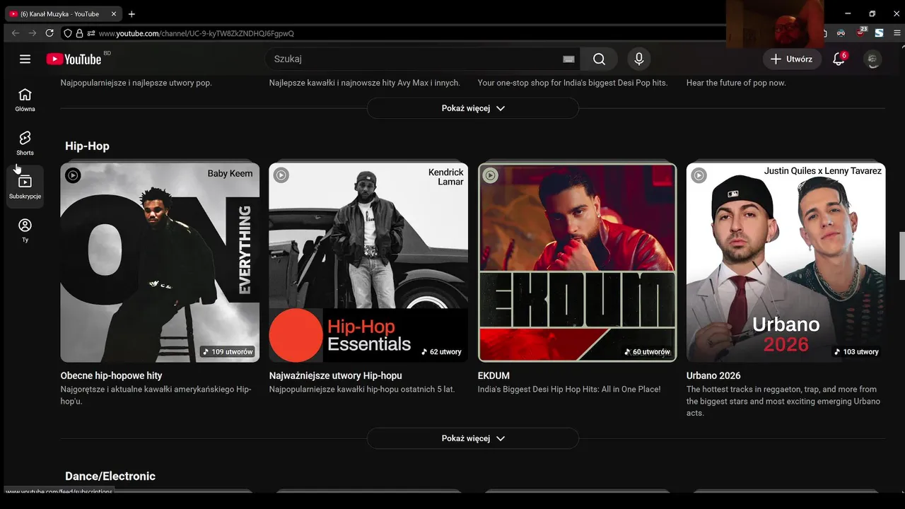
Task: Open the account avatar menu
Action: 873,59
